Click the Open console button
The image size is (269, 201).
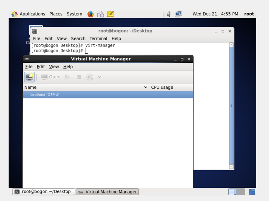(x=50, y=77)
